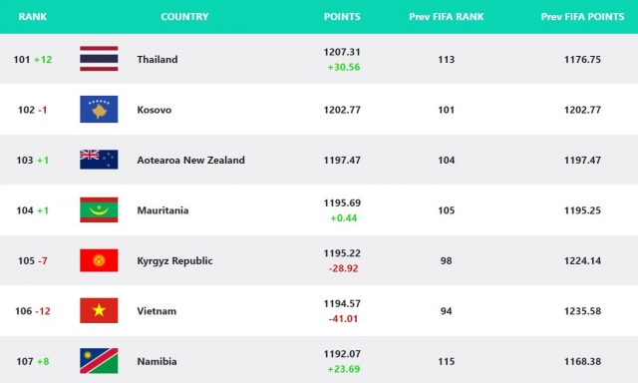Open Vietnam country link
The height and width of the screenshot is (383, 638).
coord(157,311)
